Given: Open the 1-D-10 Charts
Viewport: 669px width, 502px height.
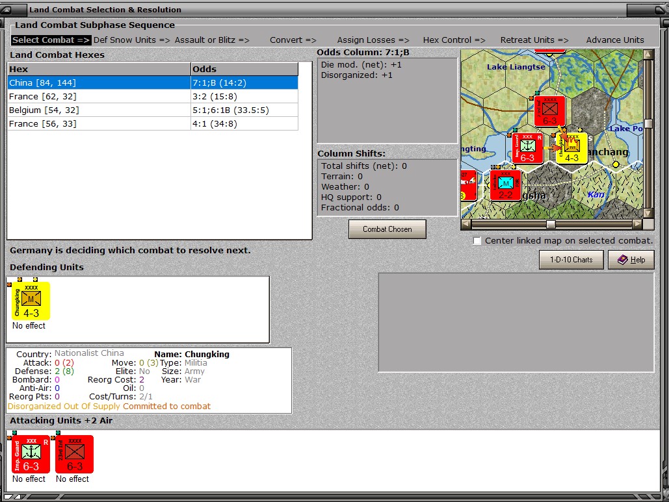Looking at the screenshot, I should click(571, 260).
